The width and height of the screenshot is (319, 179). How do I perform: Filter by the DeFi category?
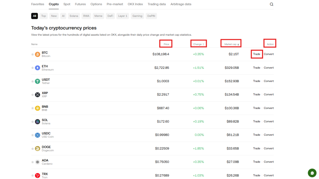[110, 16]
